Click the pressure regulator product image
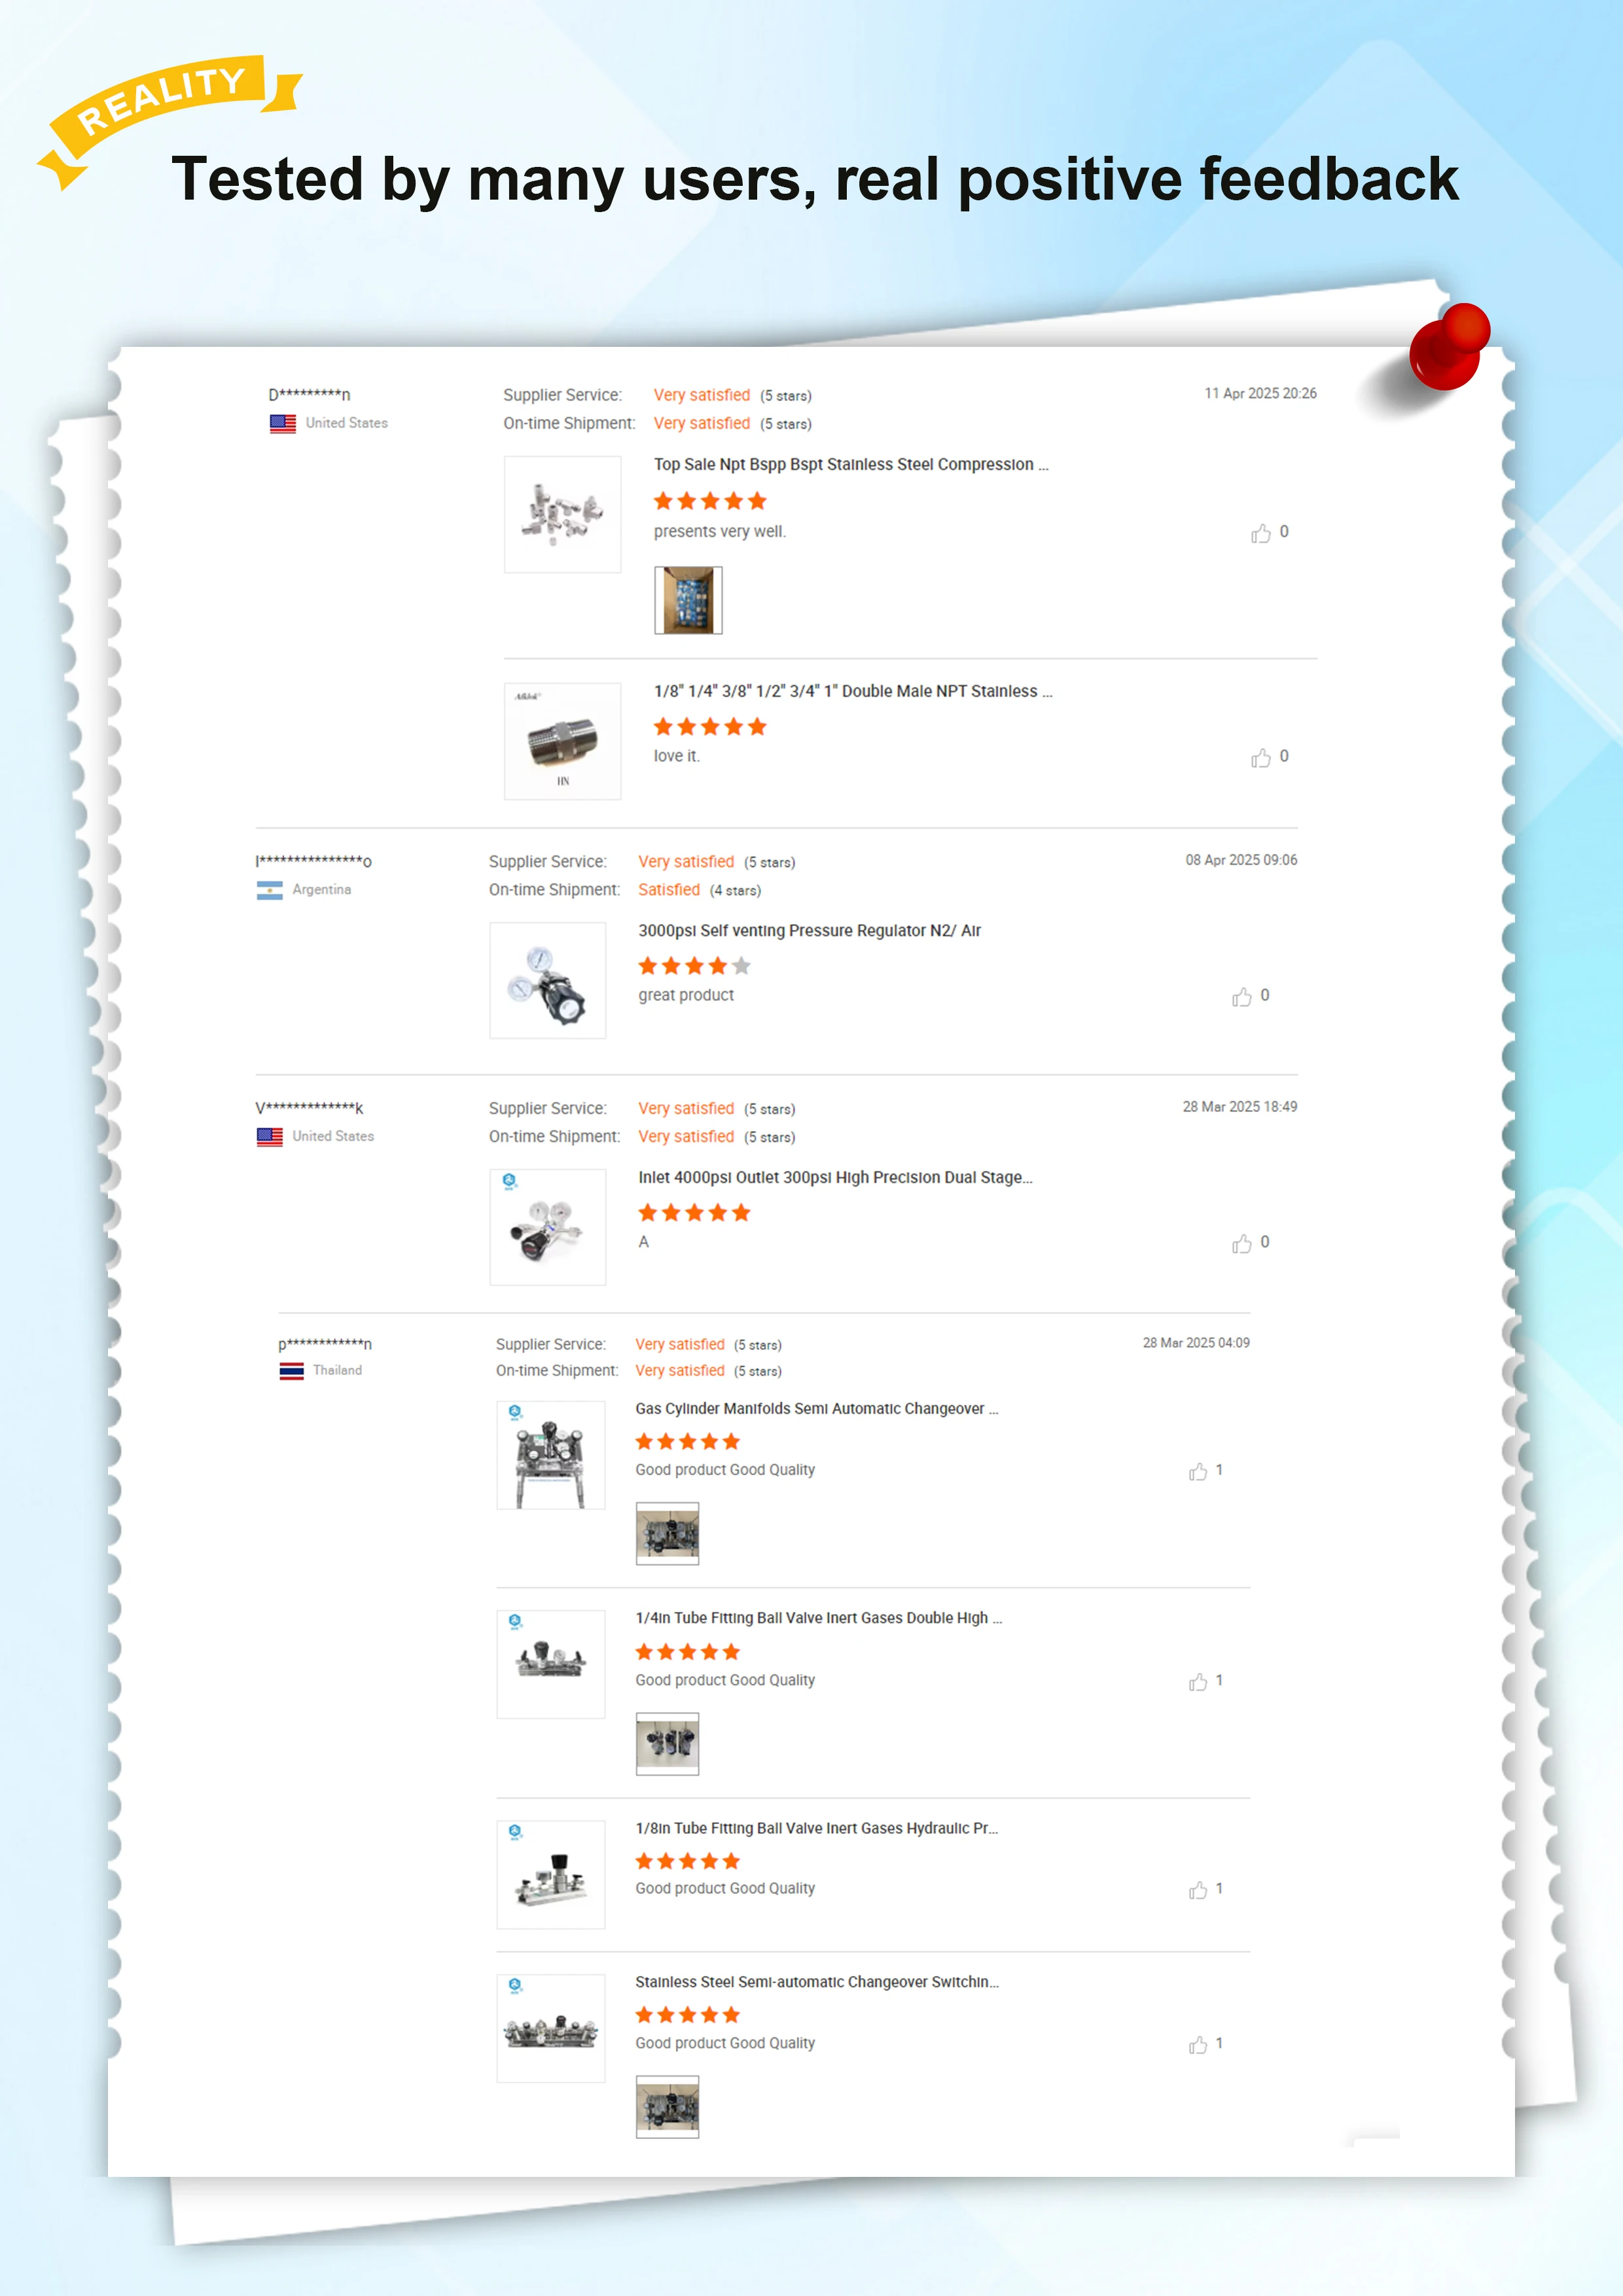1623x2296 pixels. pyautogui.click(x=547, y=980)
